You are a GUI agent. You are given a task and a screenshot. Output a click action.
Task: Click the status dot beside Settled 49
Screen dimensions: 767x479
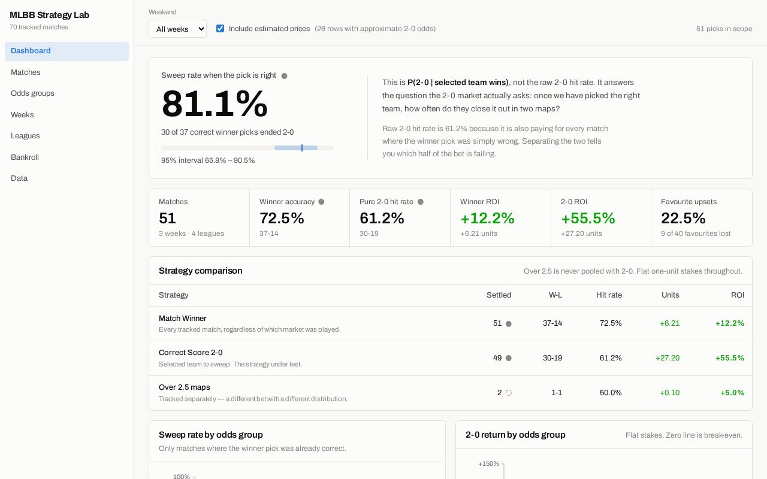click(509, 359)
